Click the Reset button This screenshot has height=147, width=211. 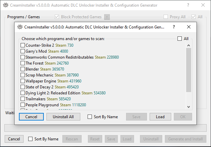pos(95,139)
